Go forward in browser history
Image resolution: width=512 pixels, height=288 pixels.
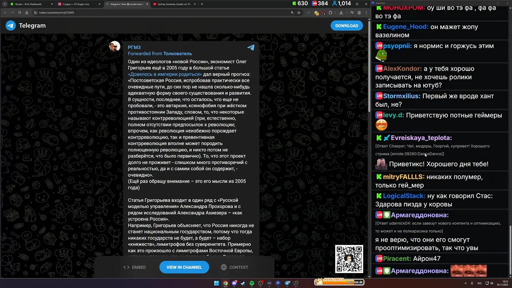pyautogui.click(x=12, y=12)
